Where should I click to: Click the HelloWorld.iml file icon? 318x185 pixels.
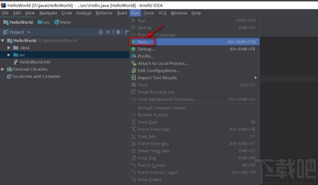(16, 62)
